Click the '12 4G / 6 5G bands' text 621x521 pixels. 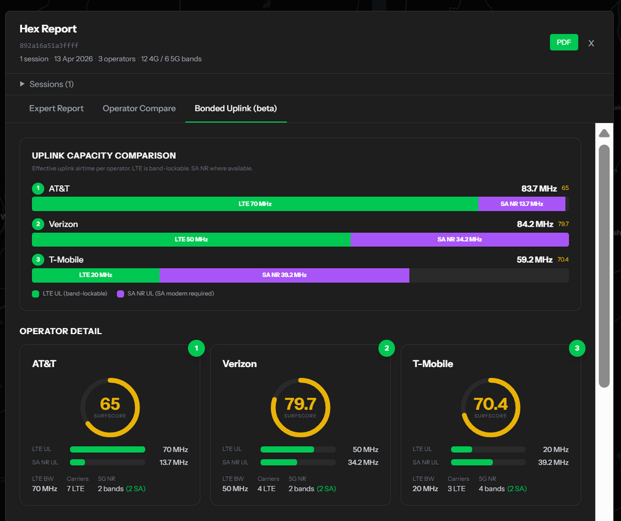tap(171, 59)
